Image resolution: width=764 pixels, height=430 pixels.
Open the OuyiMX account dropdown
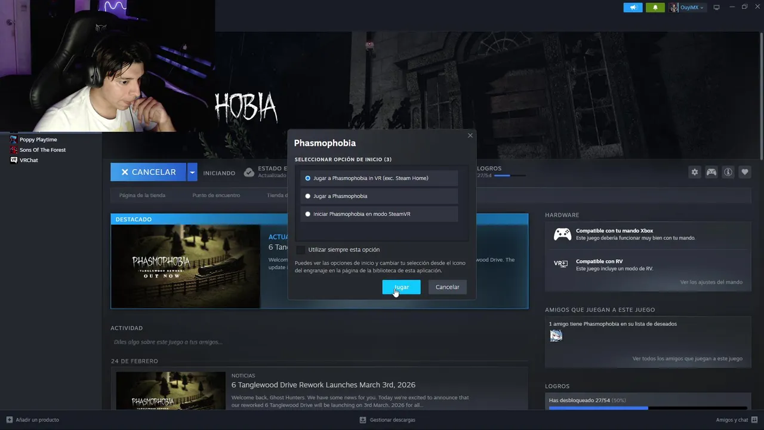tap(687, 7)
